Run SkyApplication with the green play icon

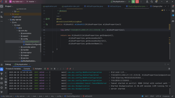(129, 1)
